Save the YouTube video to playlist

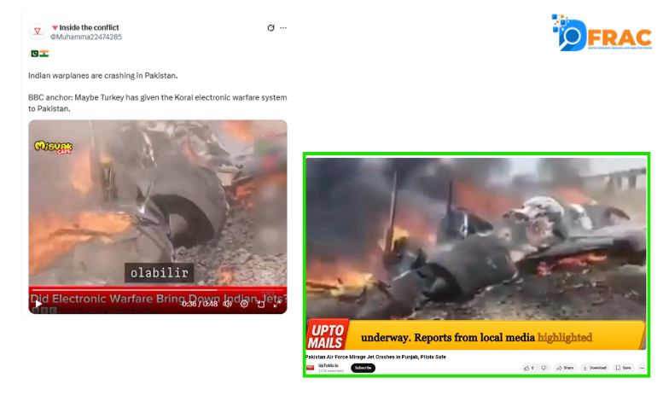(624, 368)
